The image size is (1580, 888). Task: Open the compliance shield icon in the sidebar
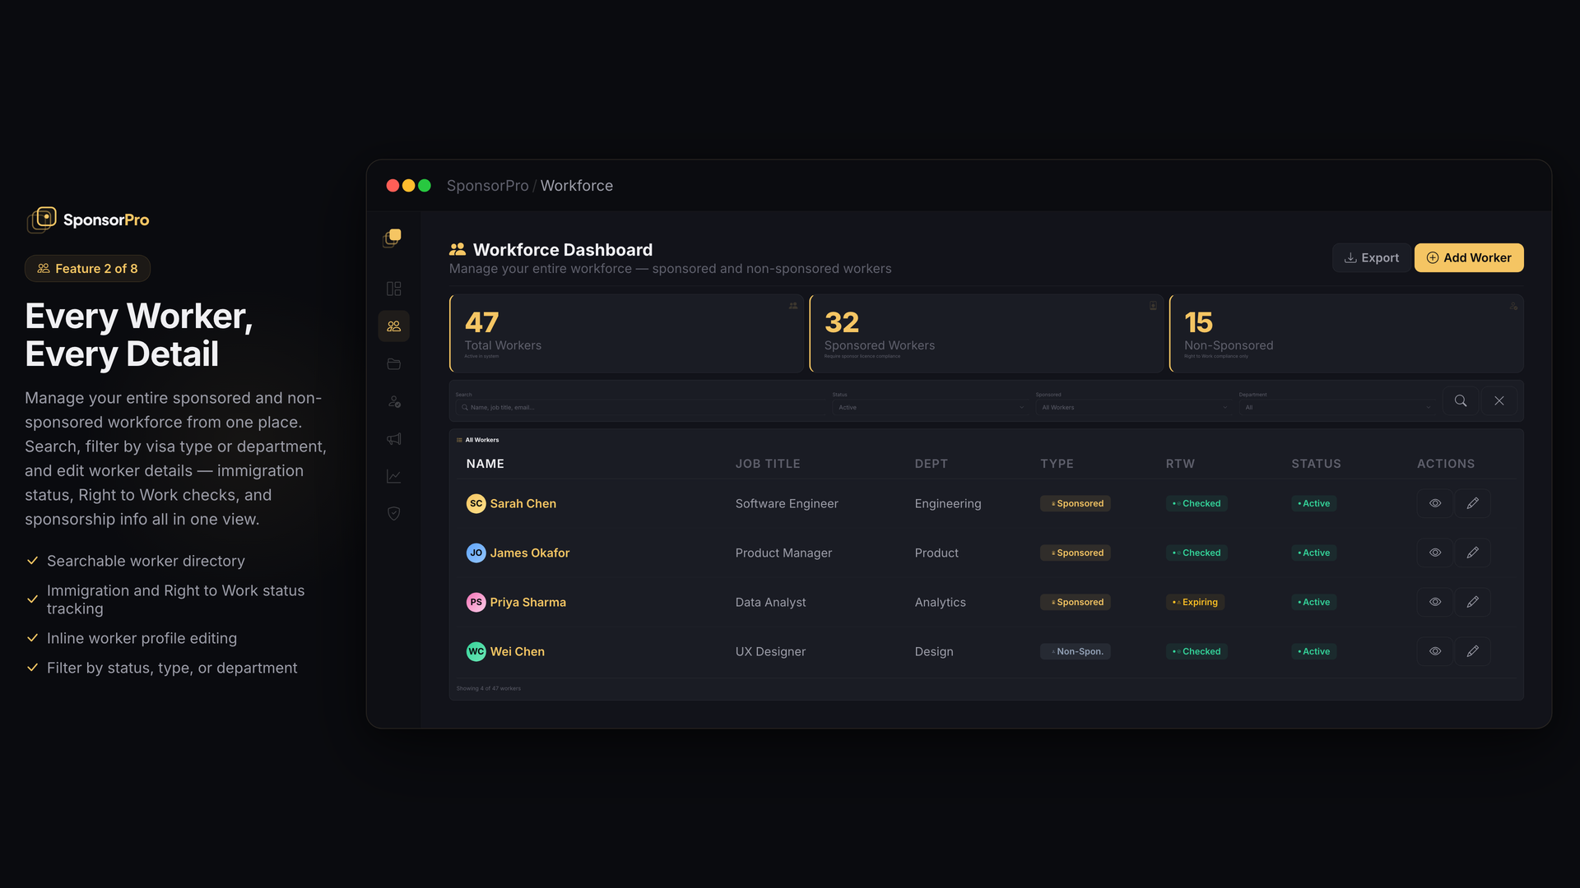[x=393, y=513]
